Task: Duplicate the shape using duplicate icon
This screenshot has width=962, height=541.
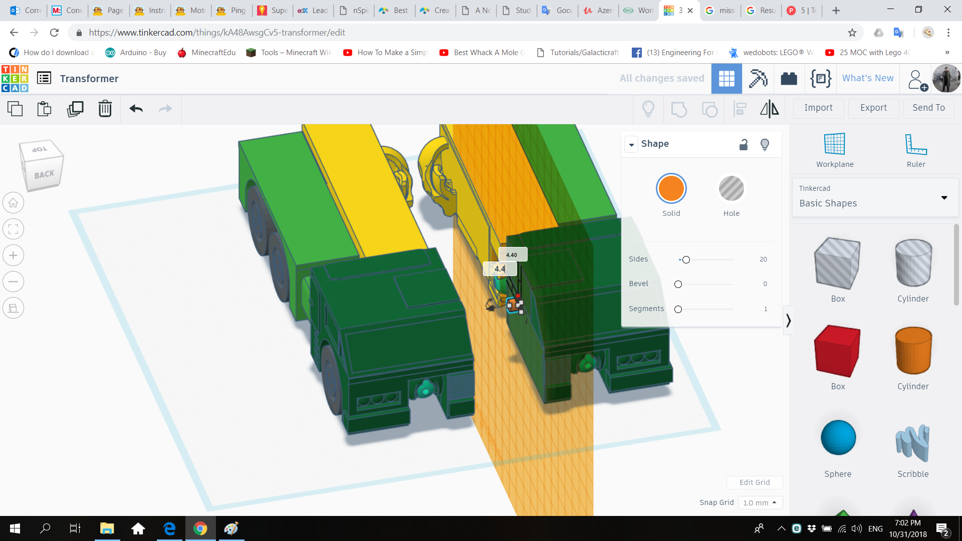Action: 75,108
